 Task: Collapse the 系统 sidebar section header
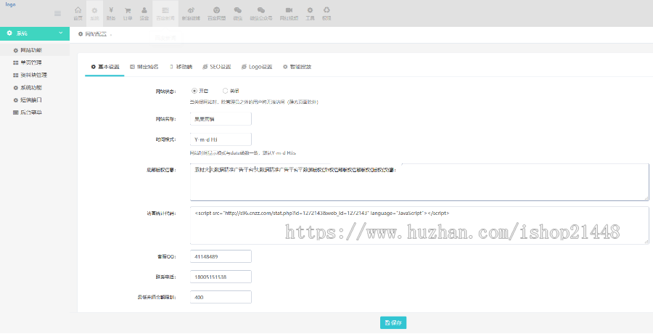click(35, 33)
